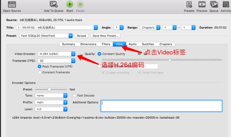Select the Video tab
Screen dimensions: 231x137
click(119, 44)
